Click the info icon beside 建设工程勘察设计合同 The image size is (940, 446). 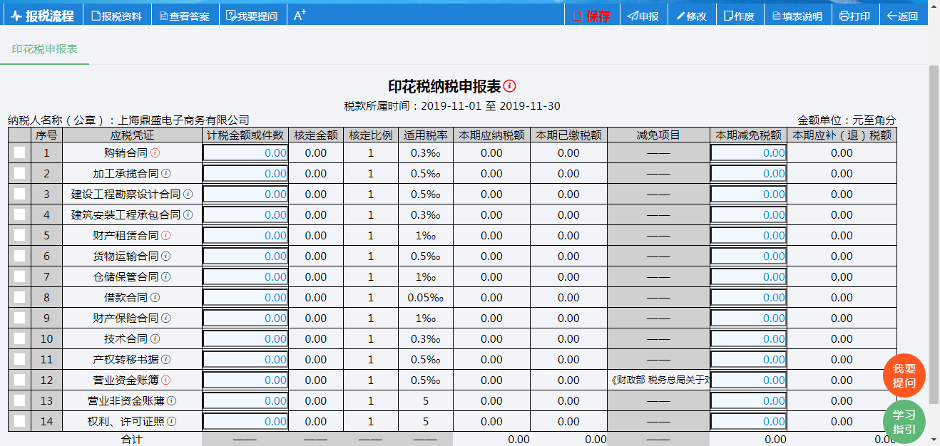(188, 194)
